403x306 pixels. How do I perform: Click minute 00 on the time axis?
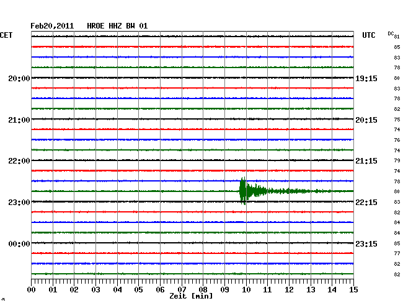point(32,289)
